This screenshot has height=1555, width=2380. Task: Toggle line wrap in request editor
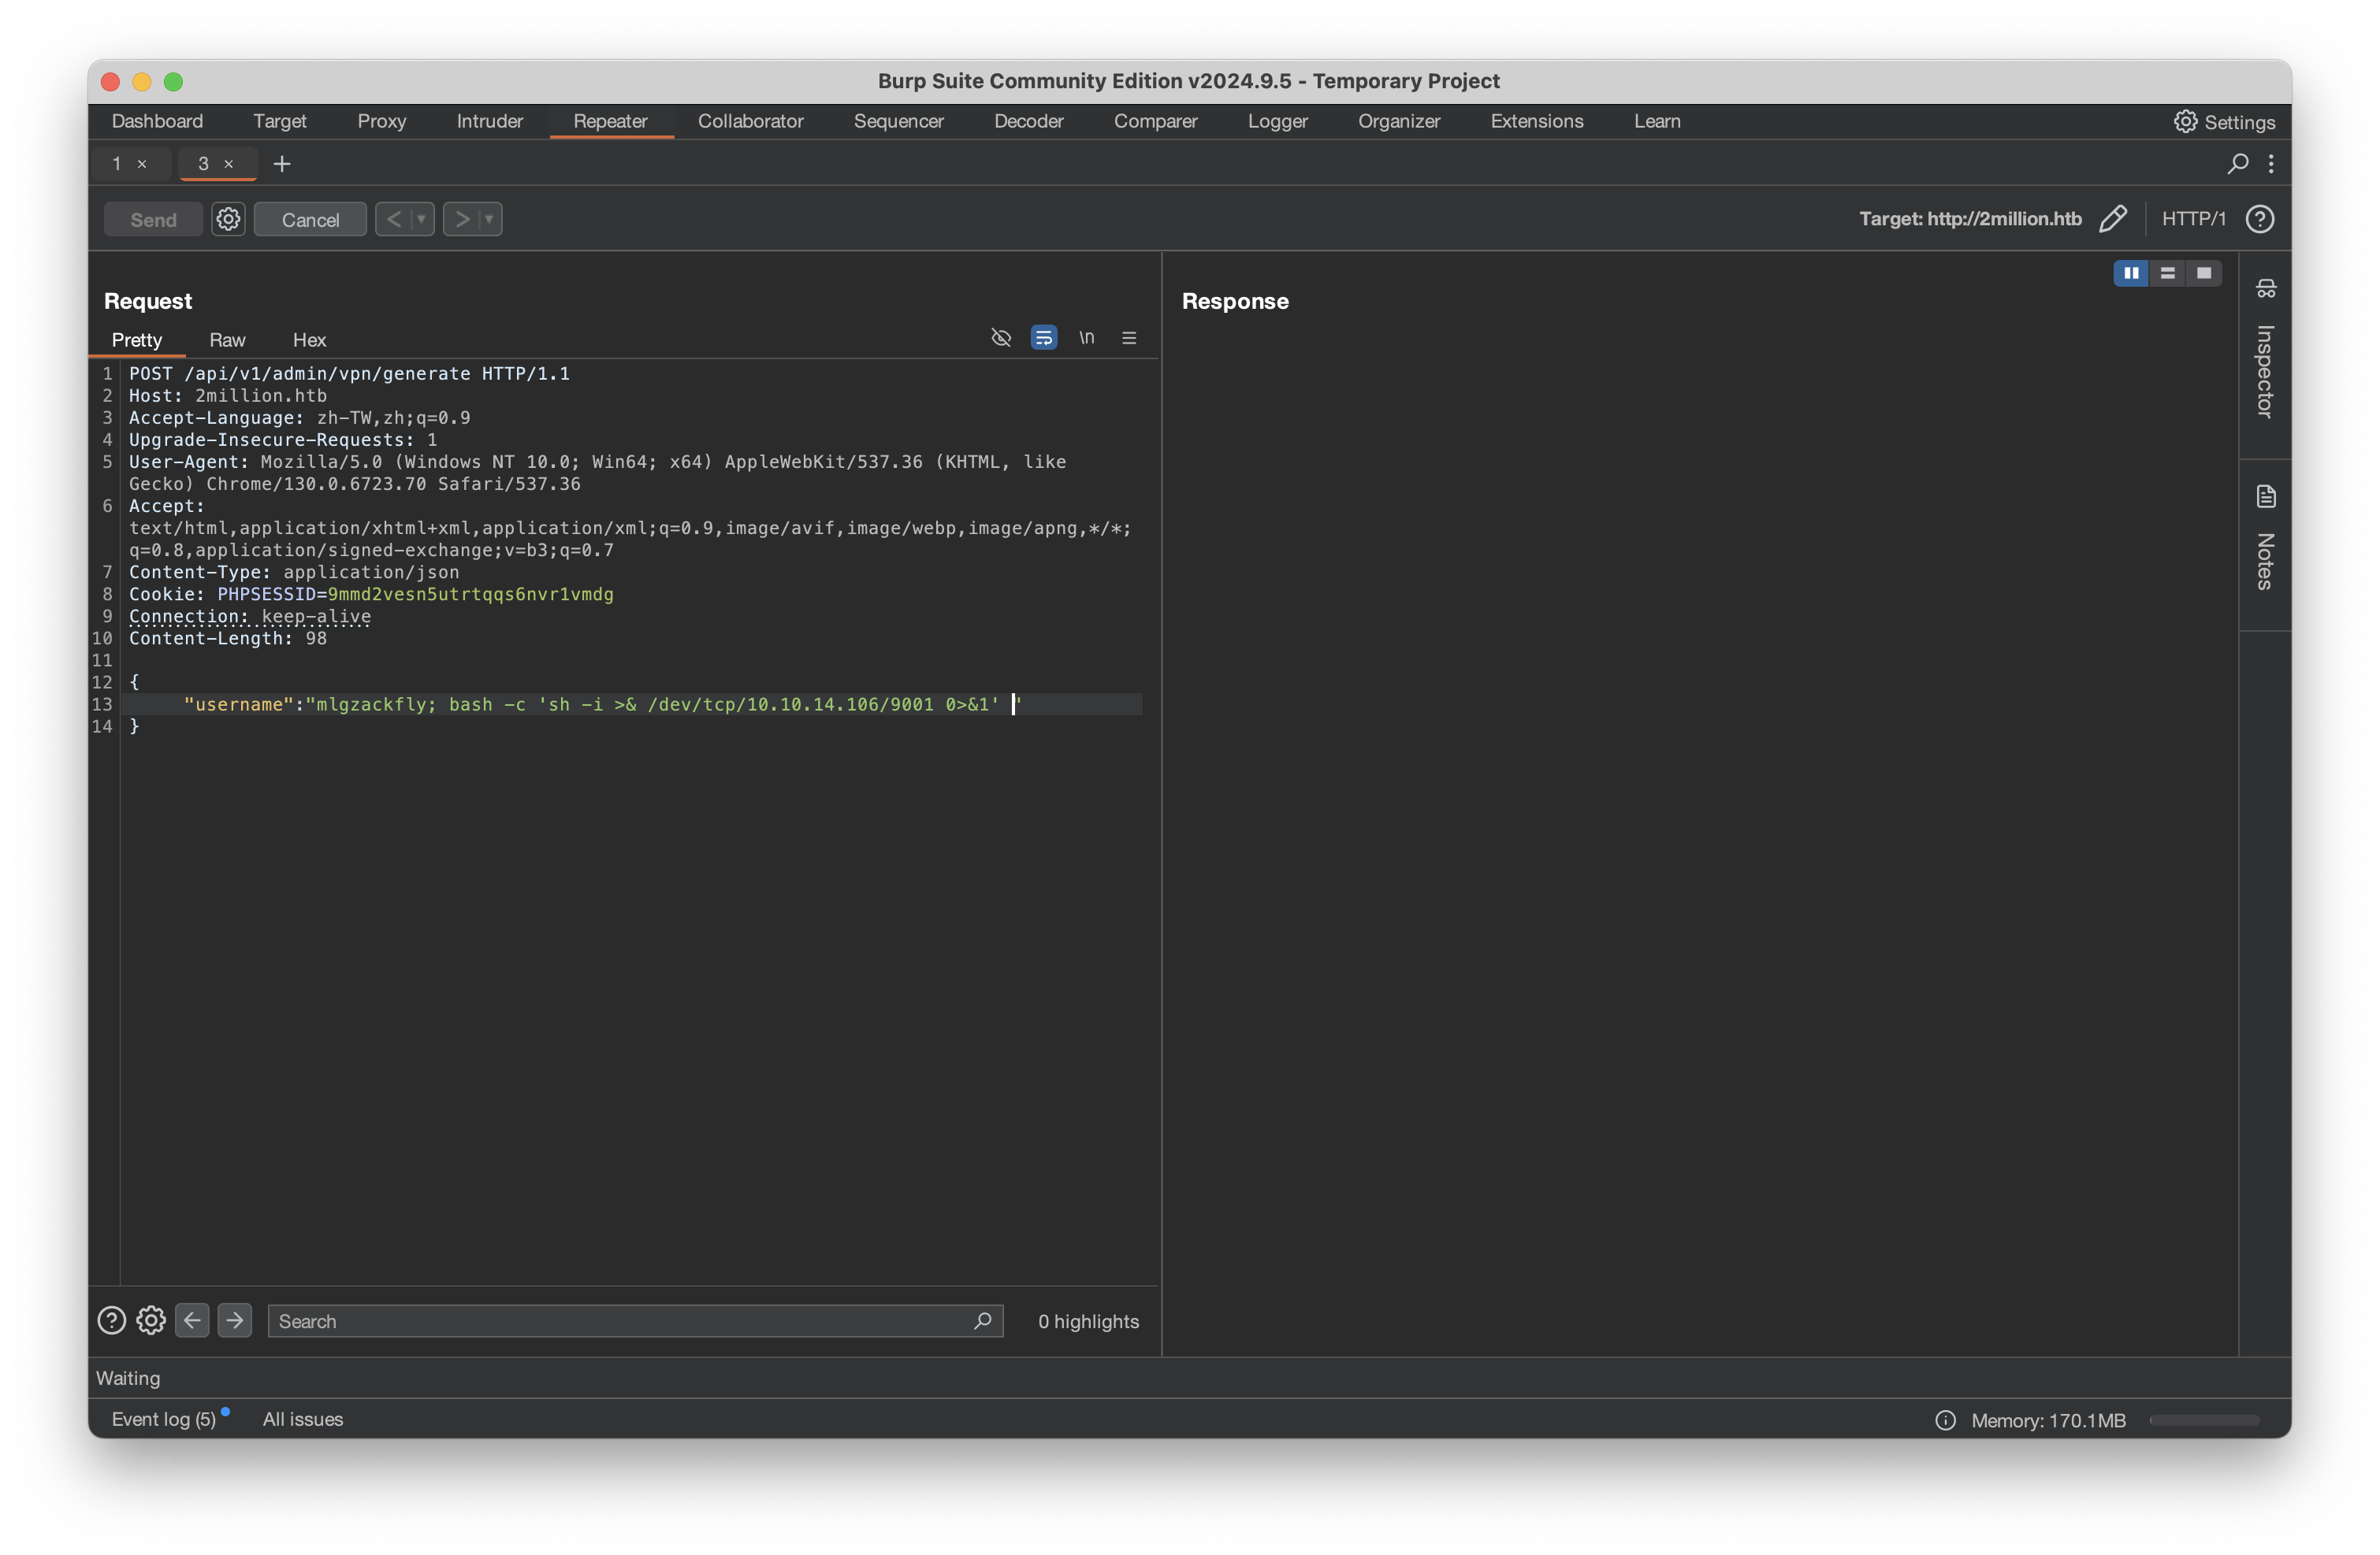click(1043, 339)
